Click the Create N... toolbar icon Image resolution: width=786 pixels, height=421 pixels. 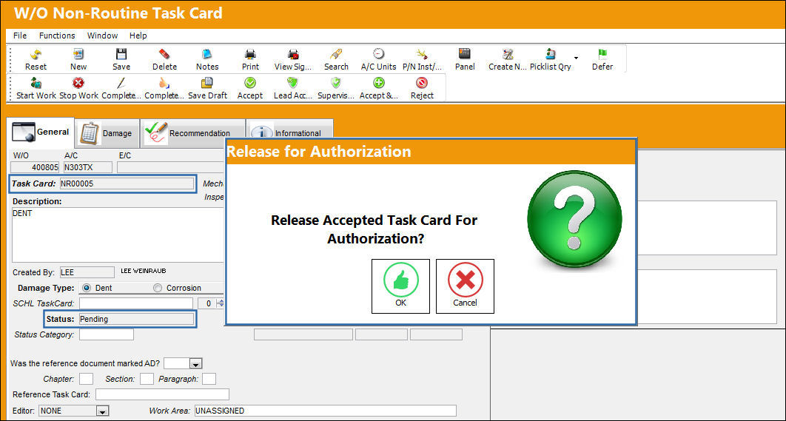[x=508, y=54]
